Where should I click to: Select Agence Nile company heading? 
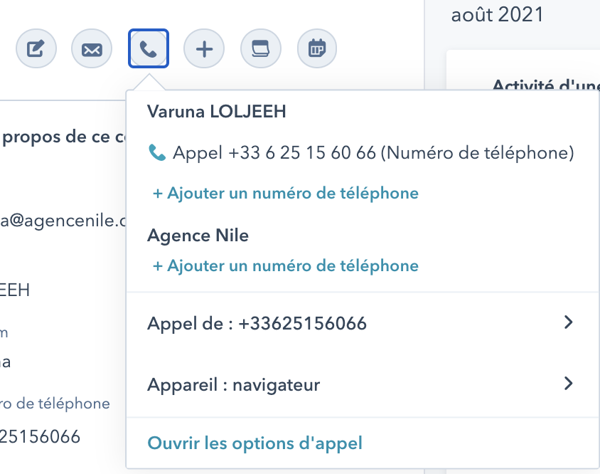click(198, 236)
